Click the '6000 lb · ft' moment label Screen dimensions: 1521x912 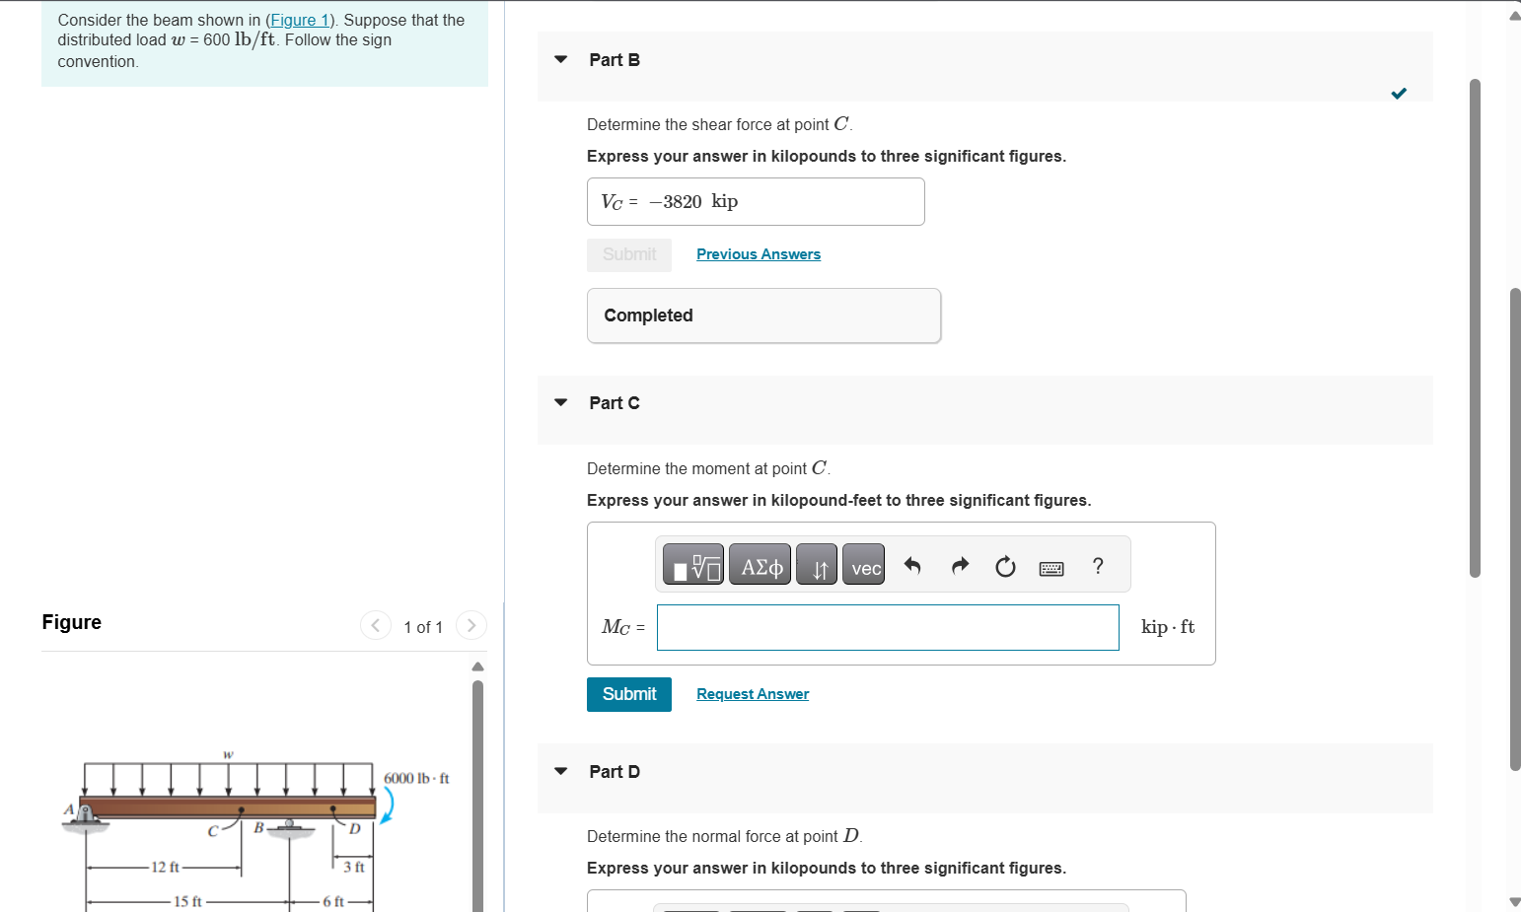coord(416,778)
